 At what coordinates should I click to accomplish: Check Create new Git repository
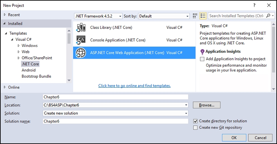click(195, 127)
